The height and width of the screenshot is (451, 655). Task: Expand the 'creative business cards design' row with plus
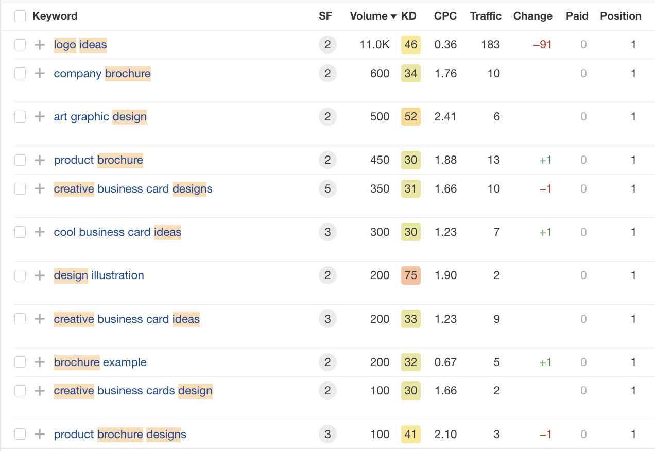40,391
